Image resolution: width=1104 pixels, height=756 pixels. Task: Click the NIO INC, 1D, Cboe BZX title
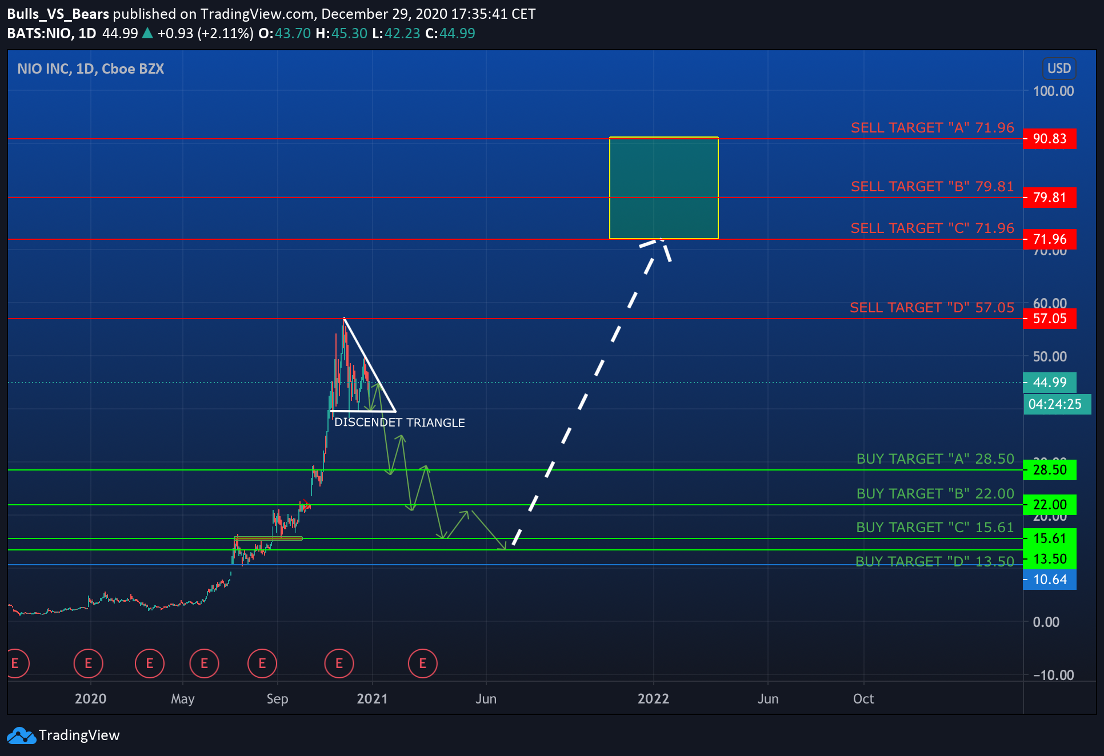[x=90, y=69]
